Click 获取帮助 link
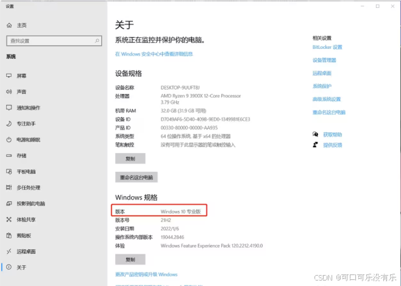This screenshot has height=286, width=401. (x=333, y=135)
